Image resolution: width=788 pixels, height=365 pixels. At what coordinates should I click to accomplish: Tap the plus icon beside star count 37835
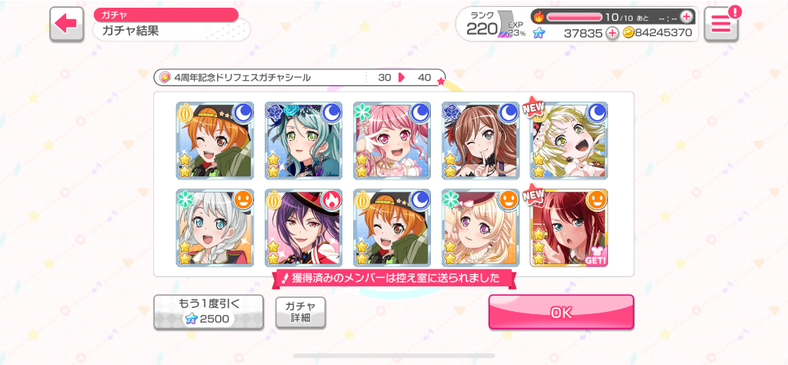click(x=612, y=33)
